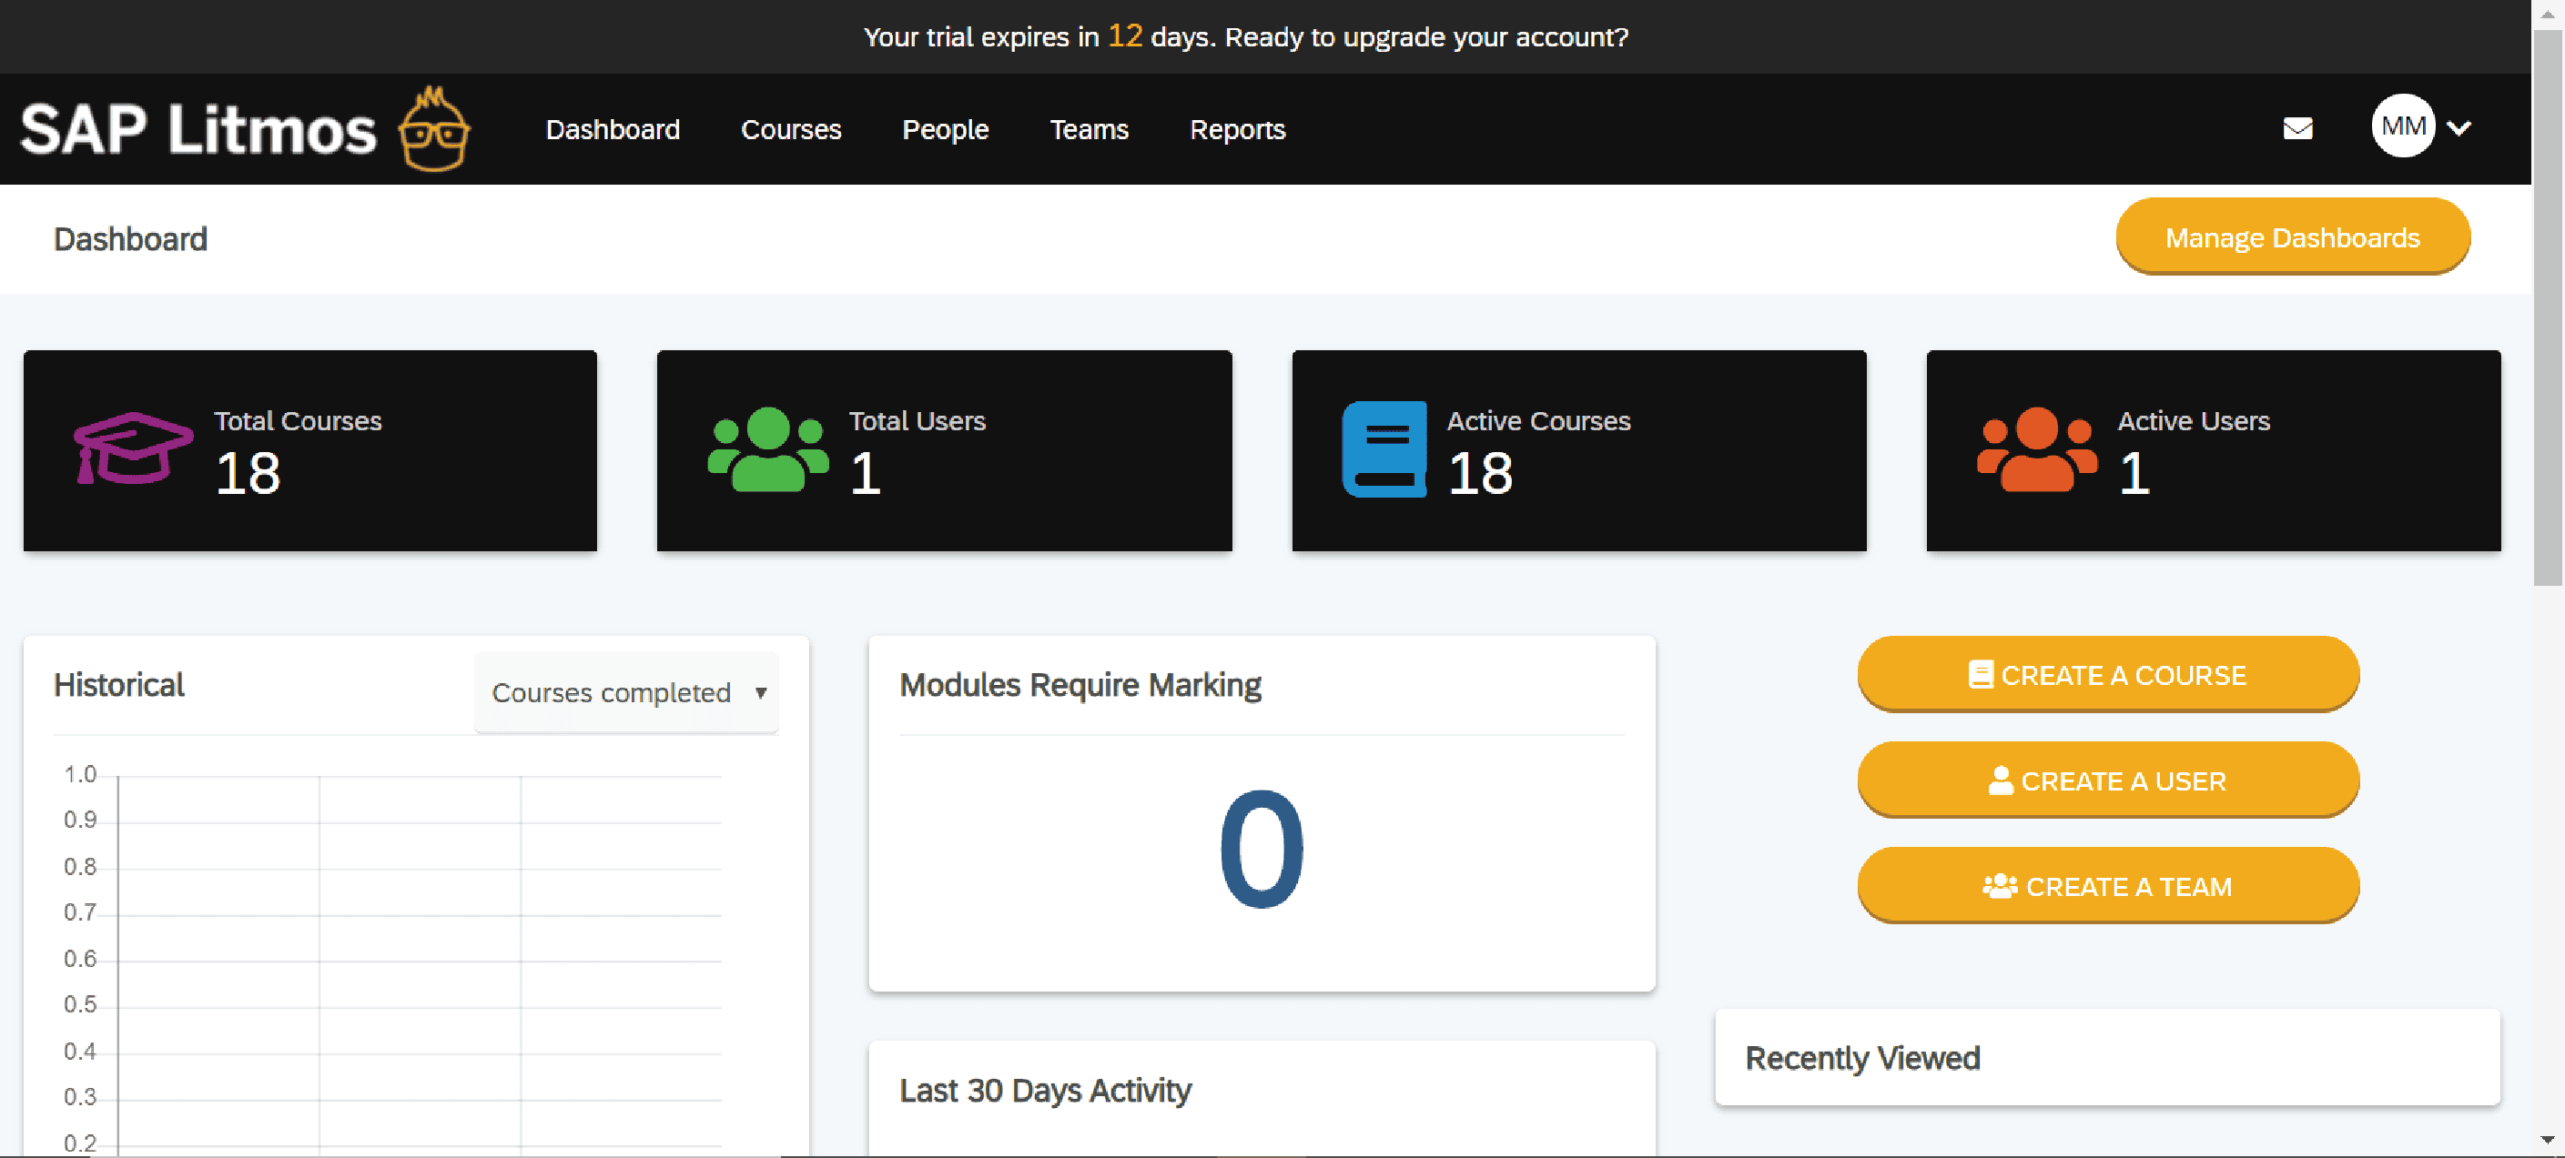Click the SAP Litmos mascot logo
The image size is (2565, 1158).
[434, 129]
